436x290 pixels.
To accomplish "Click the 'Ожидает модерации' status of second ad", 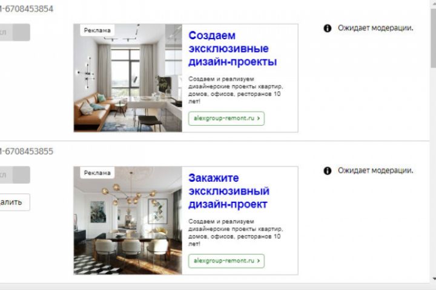I will (x=375, y=170).
